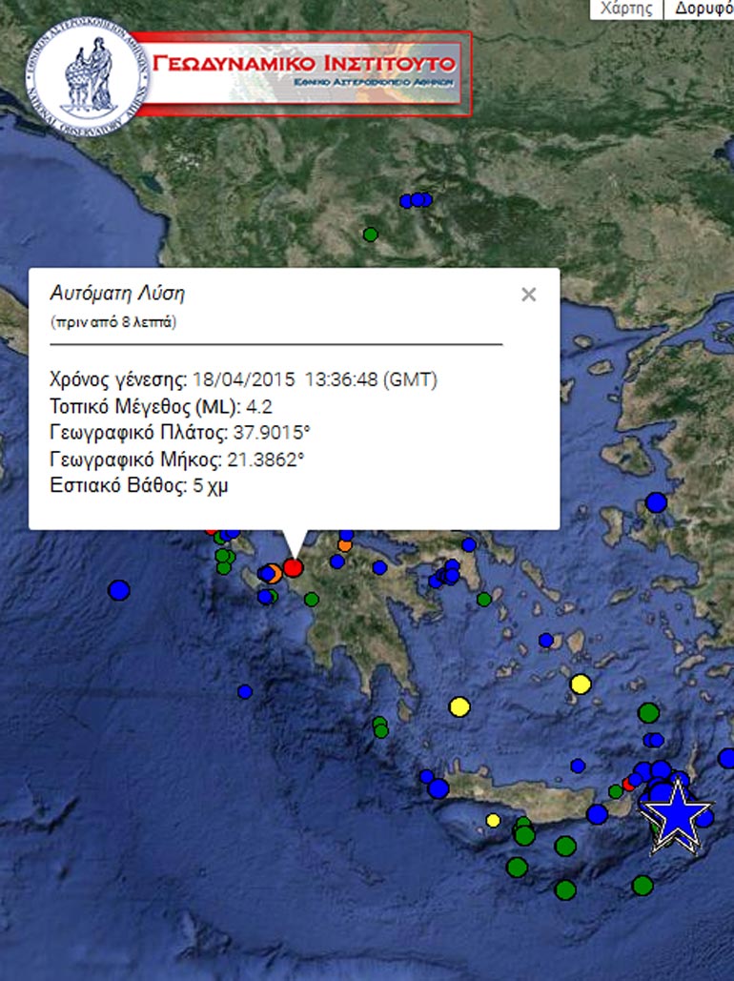This screenshot has height=981, width=734.
Task: Click the orange marker northeast of the red epicenter
Action: pyautogui.click(x=344, y=545)
